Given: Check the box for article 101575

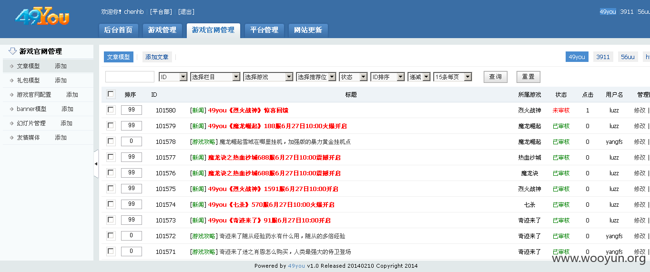Looking at the screenshot, I should (111, 189).
